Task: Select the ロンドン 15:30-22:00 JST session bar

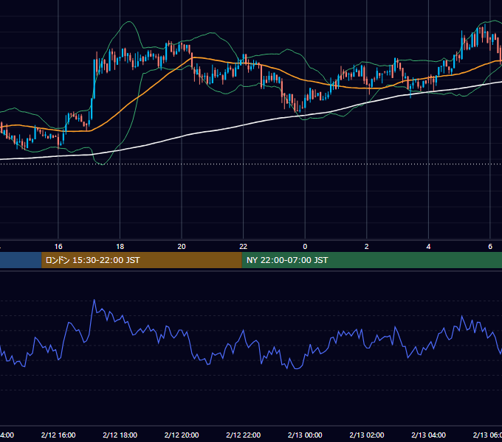Action: [x=142, y=260]
